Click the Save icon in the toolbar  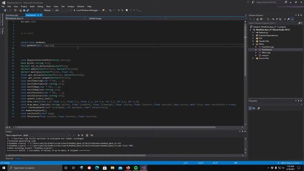click(x=24, y=10)
